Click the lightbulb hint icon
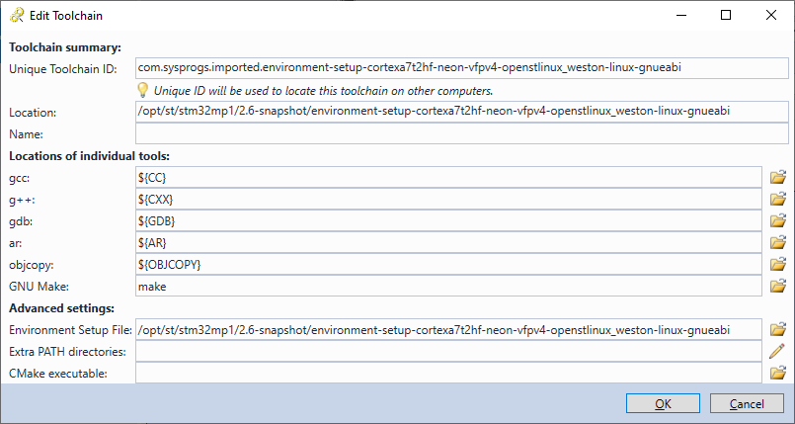The width and height of the screenshot is (795, 424). click(x=143, y=91)
